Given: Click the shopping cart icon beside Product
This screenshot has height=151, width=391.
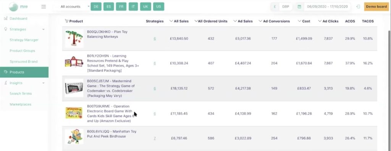Looking at the screenshot, I should pyautogui.click(x=66, y=21).
